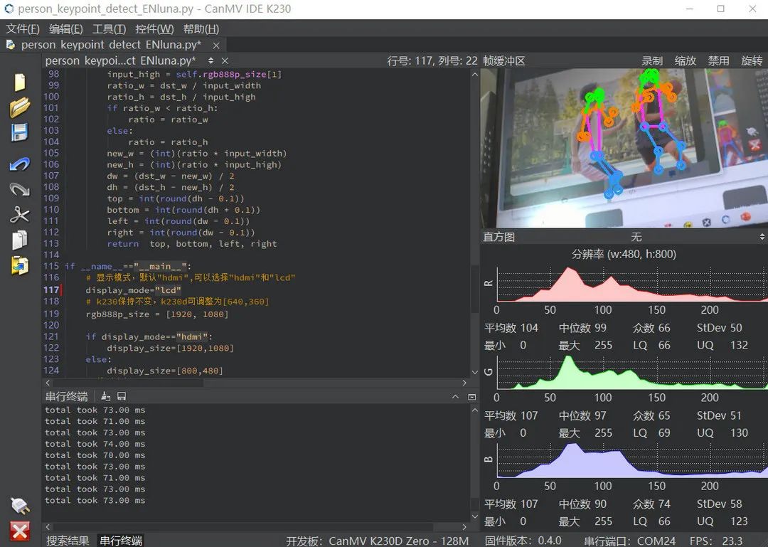Click 旋转 to rotate the frame buffer
The height and width of the screenshot is (547, 768).
click(752, 61)
